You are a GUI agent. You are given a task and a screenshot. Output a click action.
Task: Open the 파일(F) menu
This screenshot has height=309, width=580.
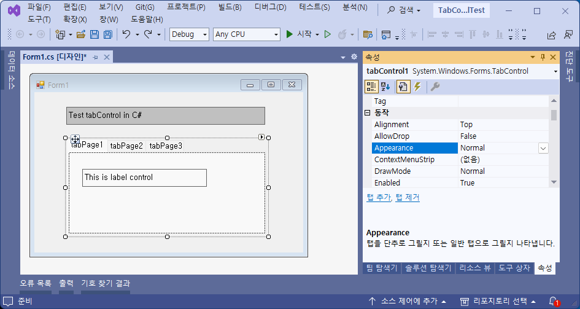39,7
